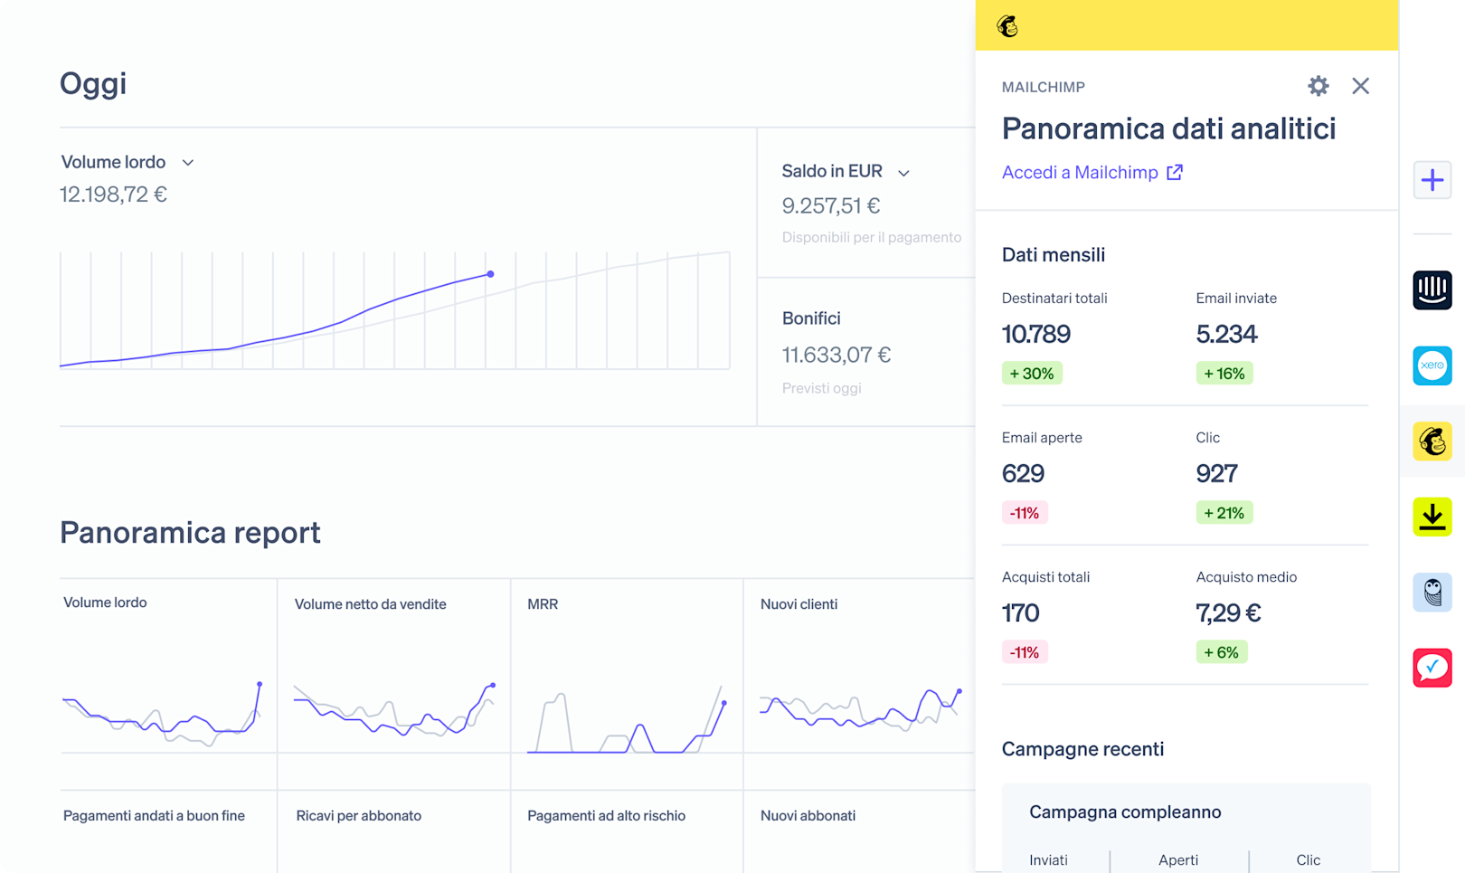Click the Panoramica report heading

tap(190, 533)
